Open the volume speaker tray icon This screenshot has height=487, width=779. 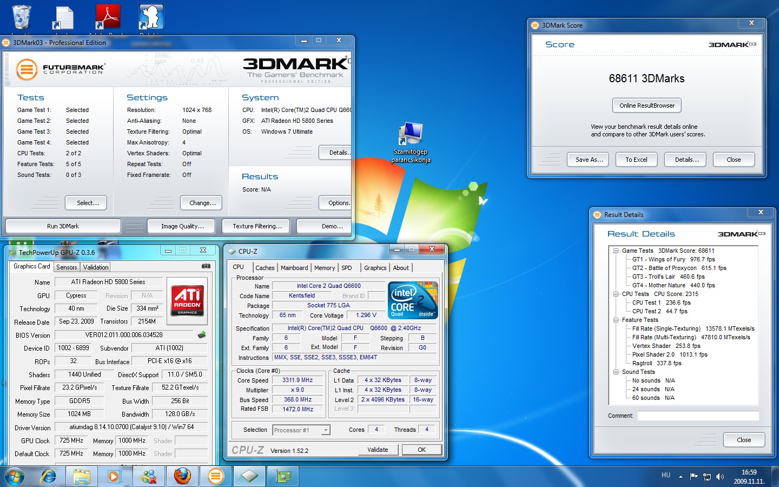coord(720,477)
